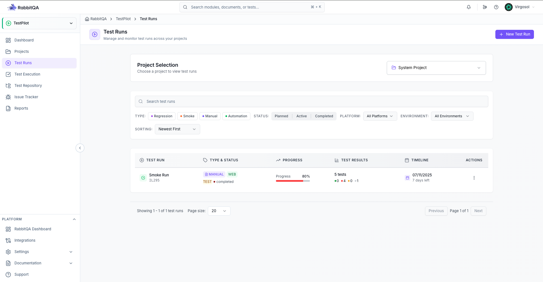Open the Virgosol account menu chevron
543x282 pixels.
pos(533,7)
